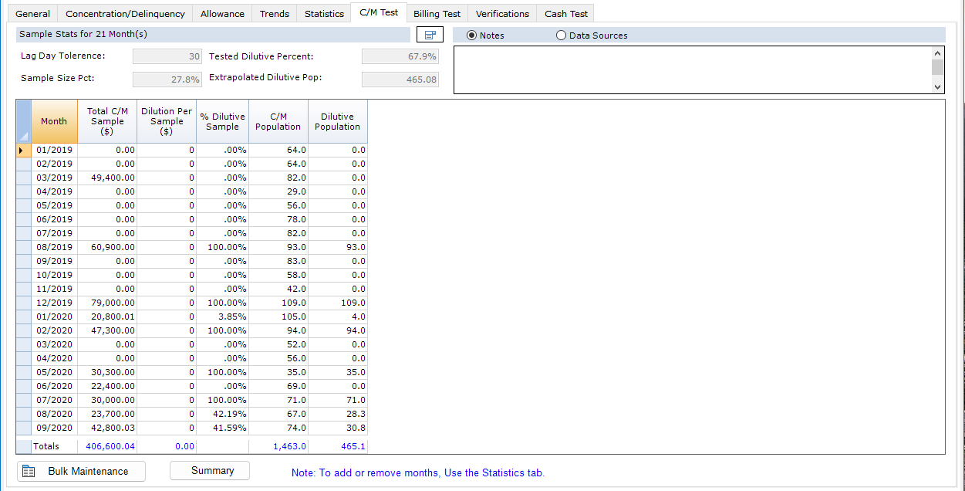Open the Billing Test tab
Screen dimensions: 965x491
pos(437,14)
